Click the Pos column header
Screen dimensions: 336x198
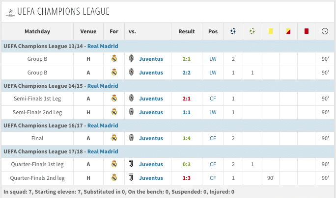(213, 31)
